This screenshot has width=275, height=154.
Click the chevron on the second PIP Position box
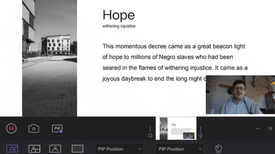coord(200,149)
